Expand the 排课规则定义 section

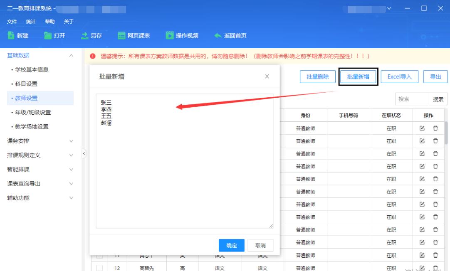point(71,155)
